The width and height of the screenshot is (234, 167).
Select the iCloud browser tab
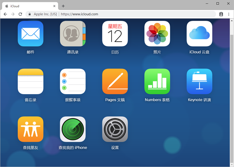point(30,6)
